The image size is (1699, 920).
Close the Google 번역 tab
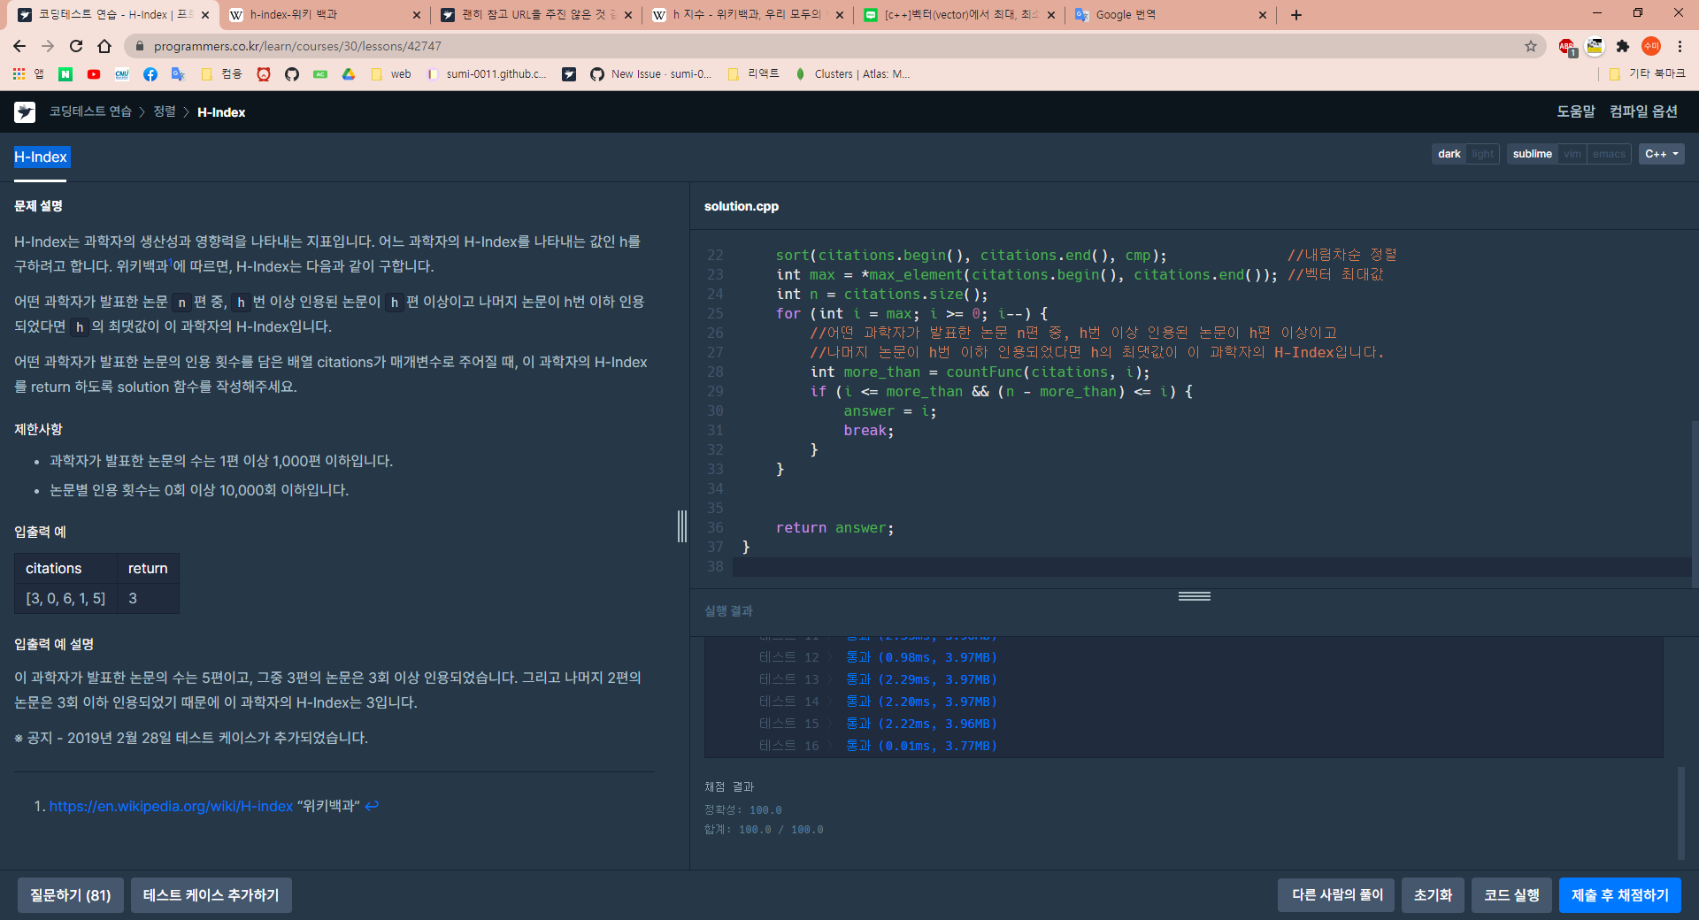[x=1263, y=15]
